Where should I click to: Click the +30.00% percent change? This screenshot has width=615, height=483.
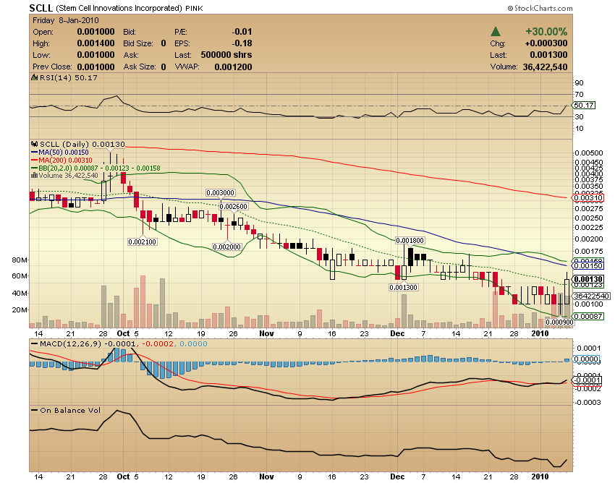[x=546, y=32]
